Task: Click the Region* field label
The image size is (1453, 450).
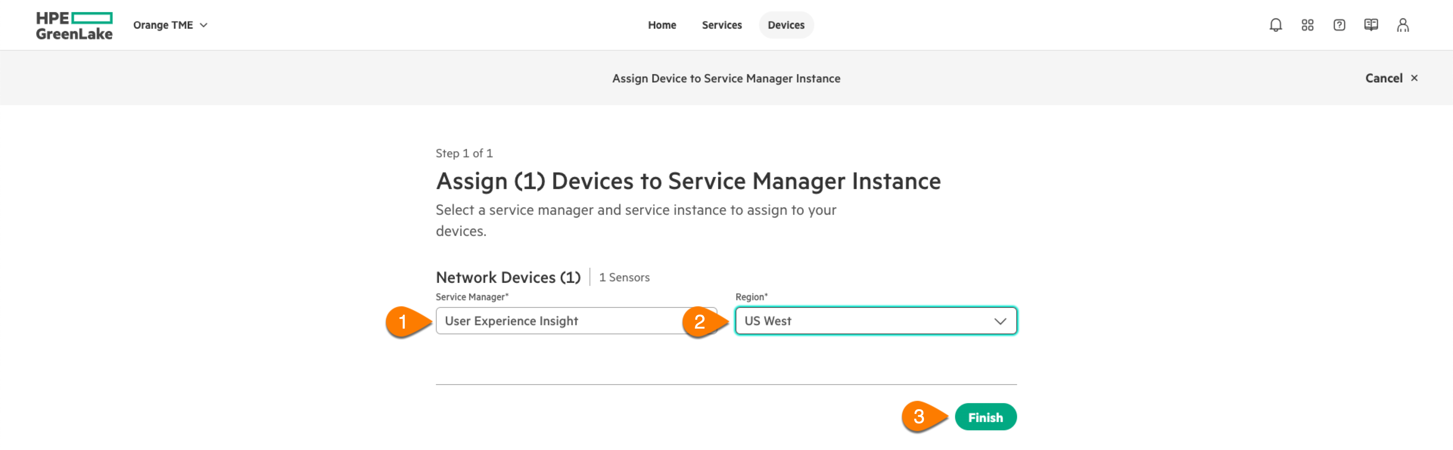Action: pos(751,296)
